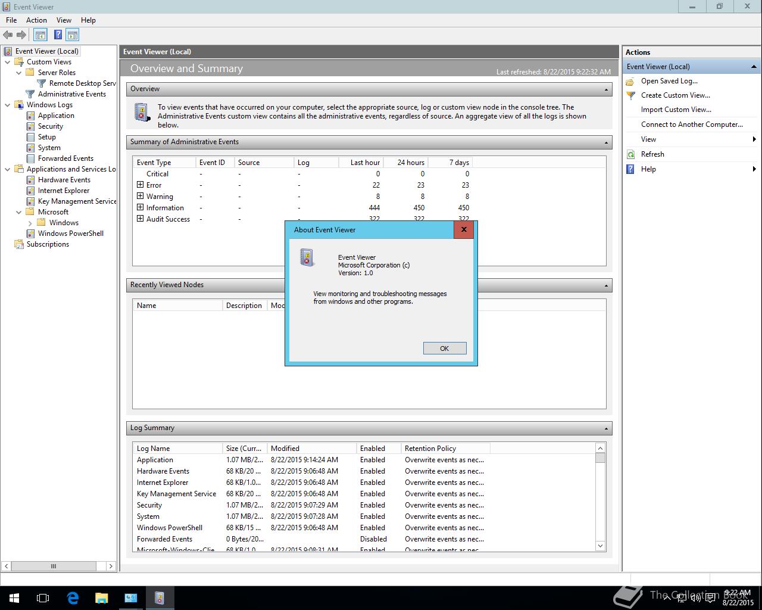Open the Help menu
This screenshot has height=610, width=762.
[x=88, y=20]
